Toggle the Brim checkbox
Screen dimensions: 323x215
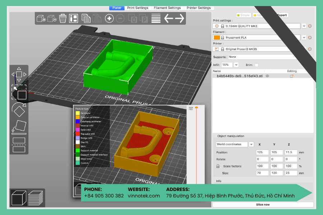point(257,65)
